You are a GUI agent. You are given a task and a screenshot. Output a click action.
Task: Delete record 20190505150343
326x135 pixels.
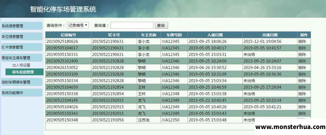pyautogui.click(x=302, y=113)
